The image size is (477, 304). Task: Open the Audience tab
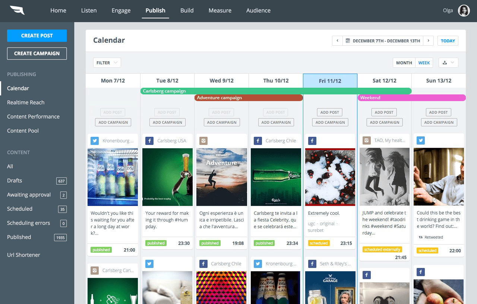click(x=258, y=10)
